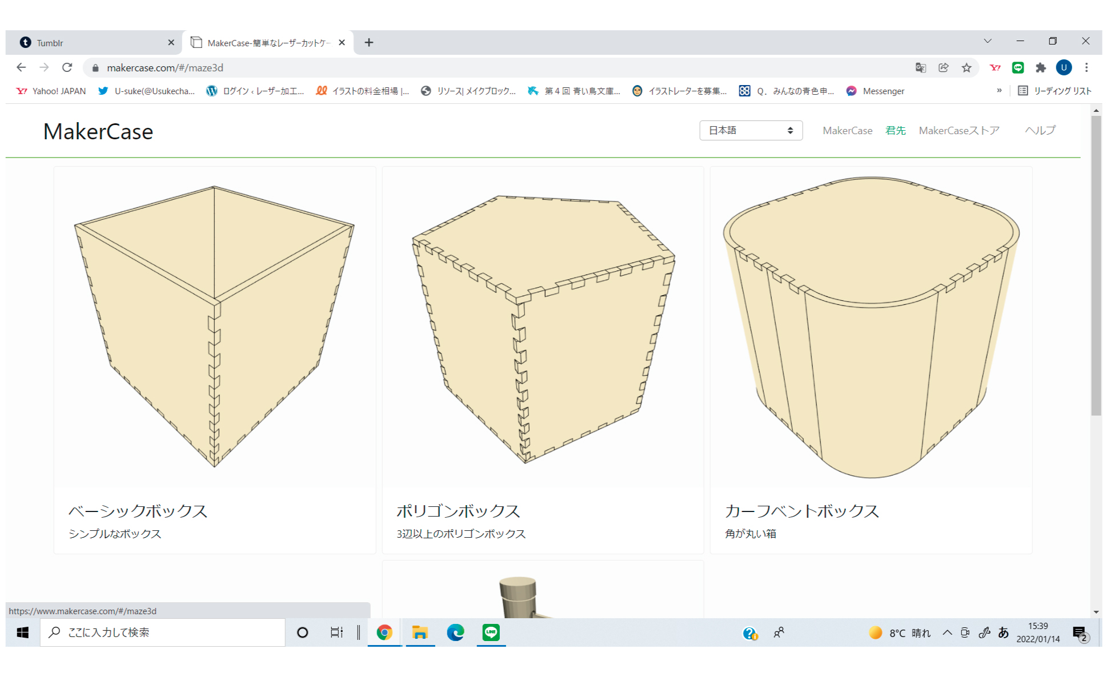Open the イラストの料金相場 bookmark
Viewport: 1107px width, 673px height.
click(362, 91)
